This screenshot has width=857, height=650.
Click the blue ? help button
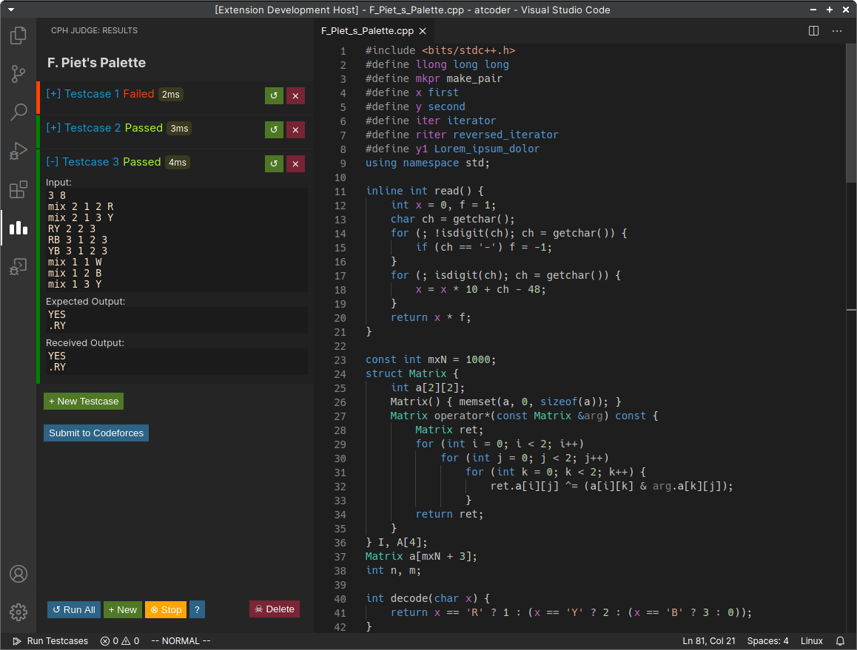pos(198,609)
